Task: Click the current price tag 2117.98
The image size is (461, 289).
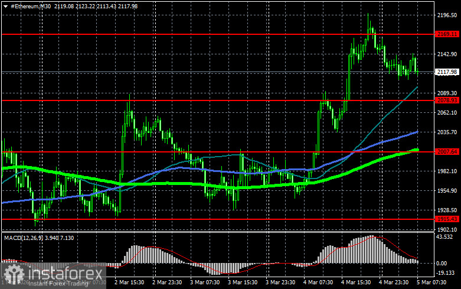Action: tap(447, 72)
